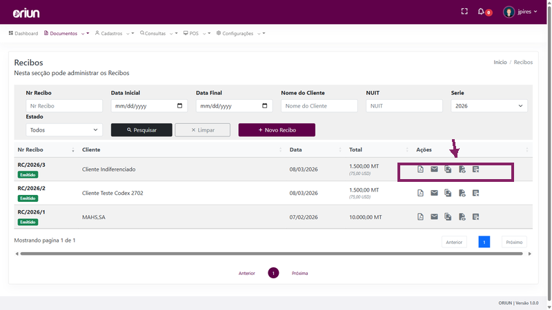The width and height of the screenshot is (552, 310).
Task: Enter fullscreen mode from top bar icon
Action: tap(464, 12)
